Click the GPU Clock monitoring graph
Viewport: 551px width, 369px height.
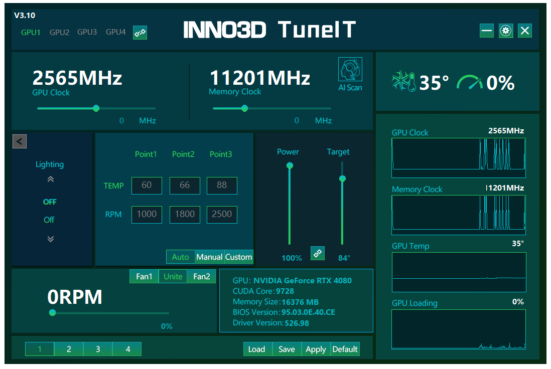pos(459,157)
